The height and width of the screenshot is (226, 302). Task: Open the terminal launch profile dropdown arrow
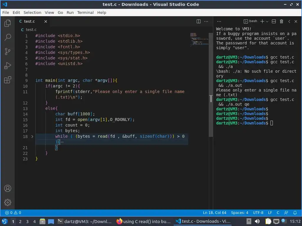267,21
